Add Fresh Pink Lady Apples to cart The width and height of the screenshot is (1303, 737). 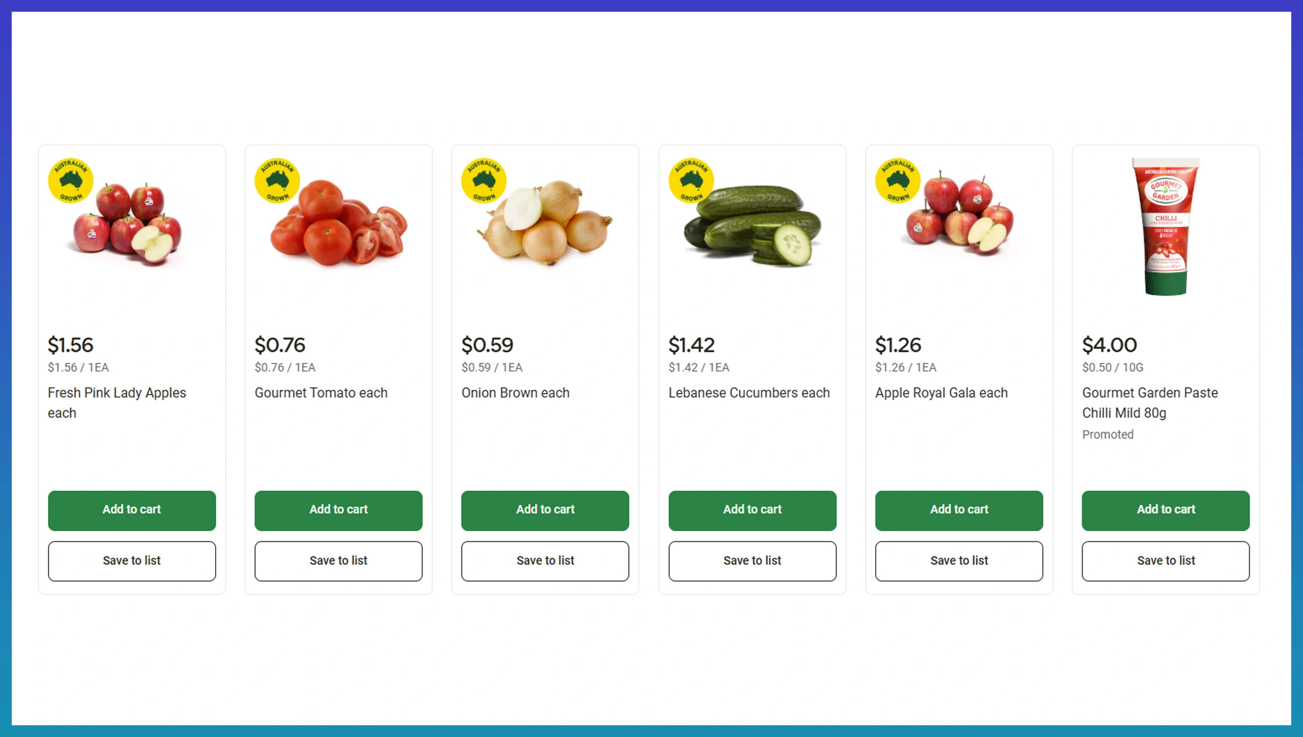(132, 510)
